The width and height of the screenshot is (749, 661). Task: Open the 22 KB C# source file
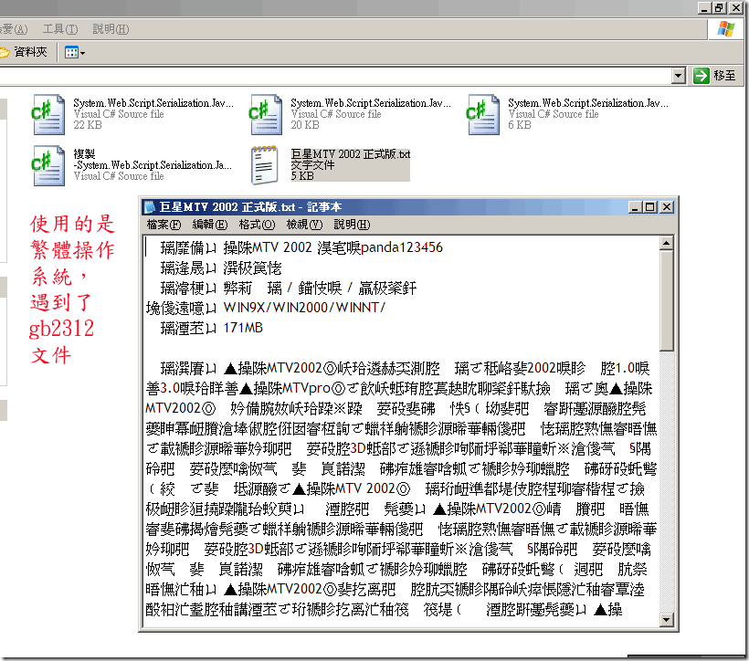[x=48, y=114]
